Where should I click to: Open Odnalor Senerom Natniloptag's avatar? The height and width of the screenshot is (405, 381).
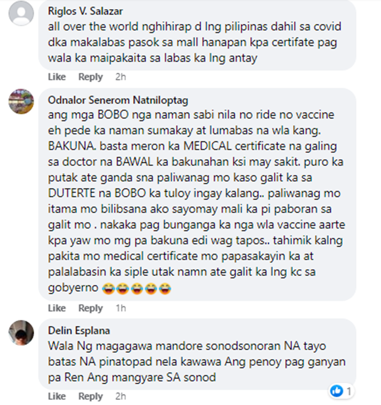21,102
